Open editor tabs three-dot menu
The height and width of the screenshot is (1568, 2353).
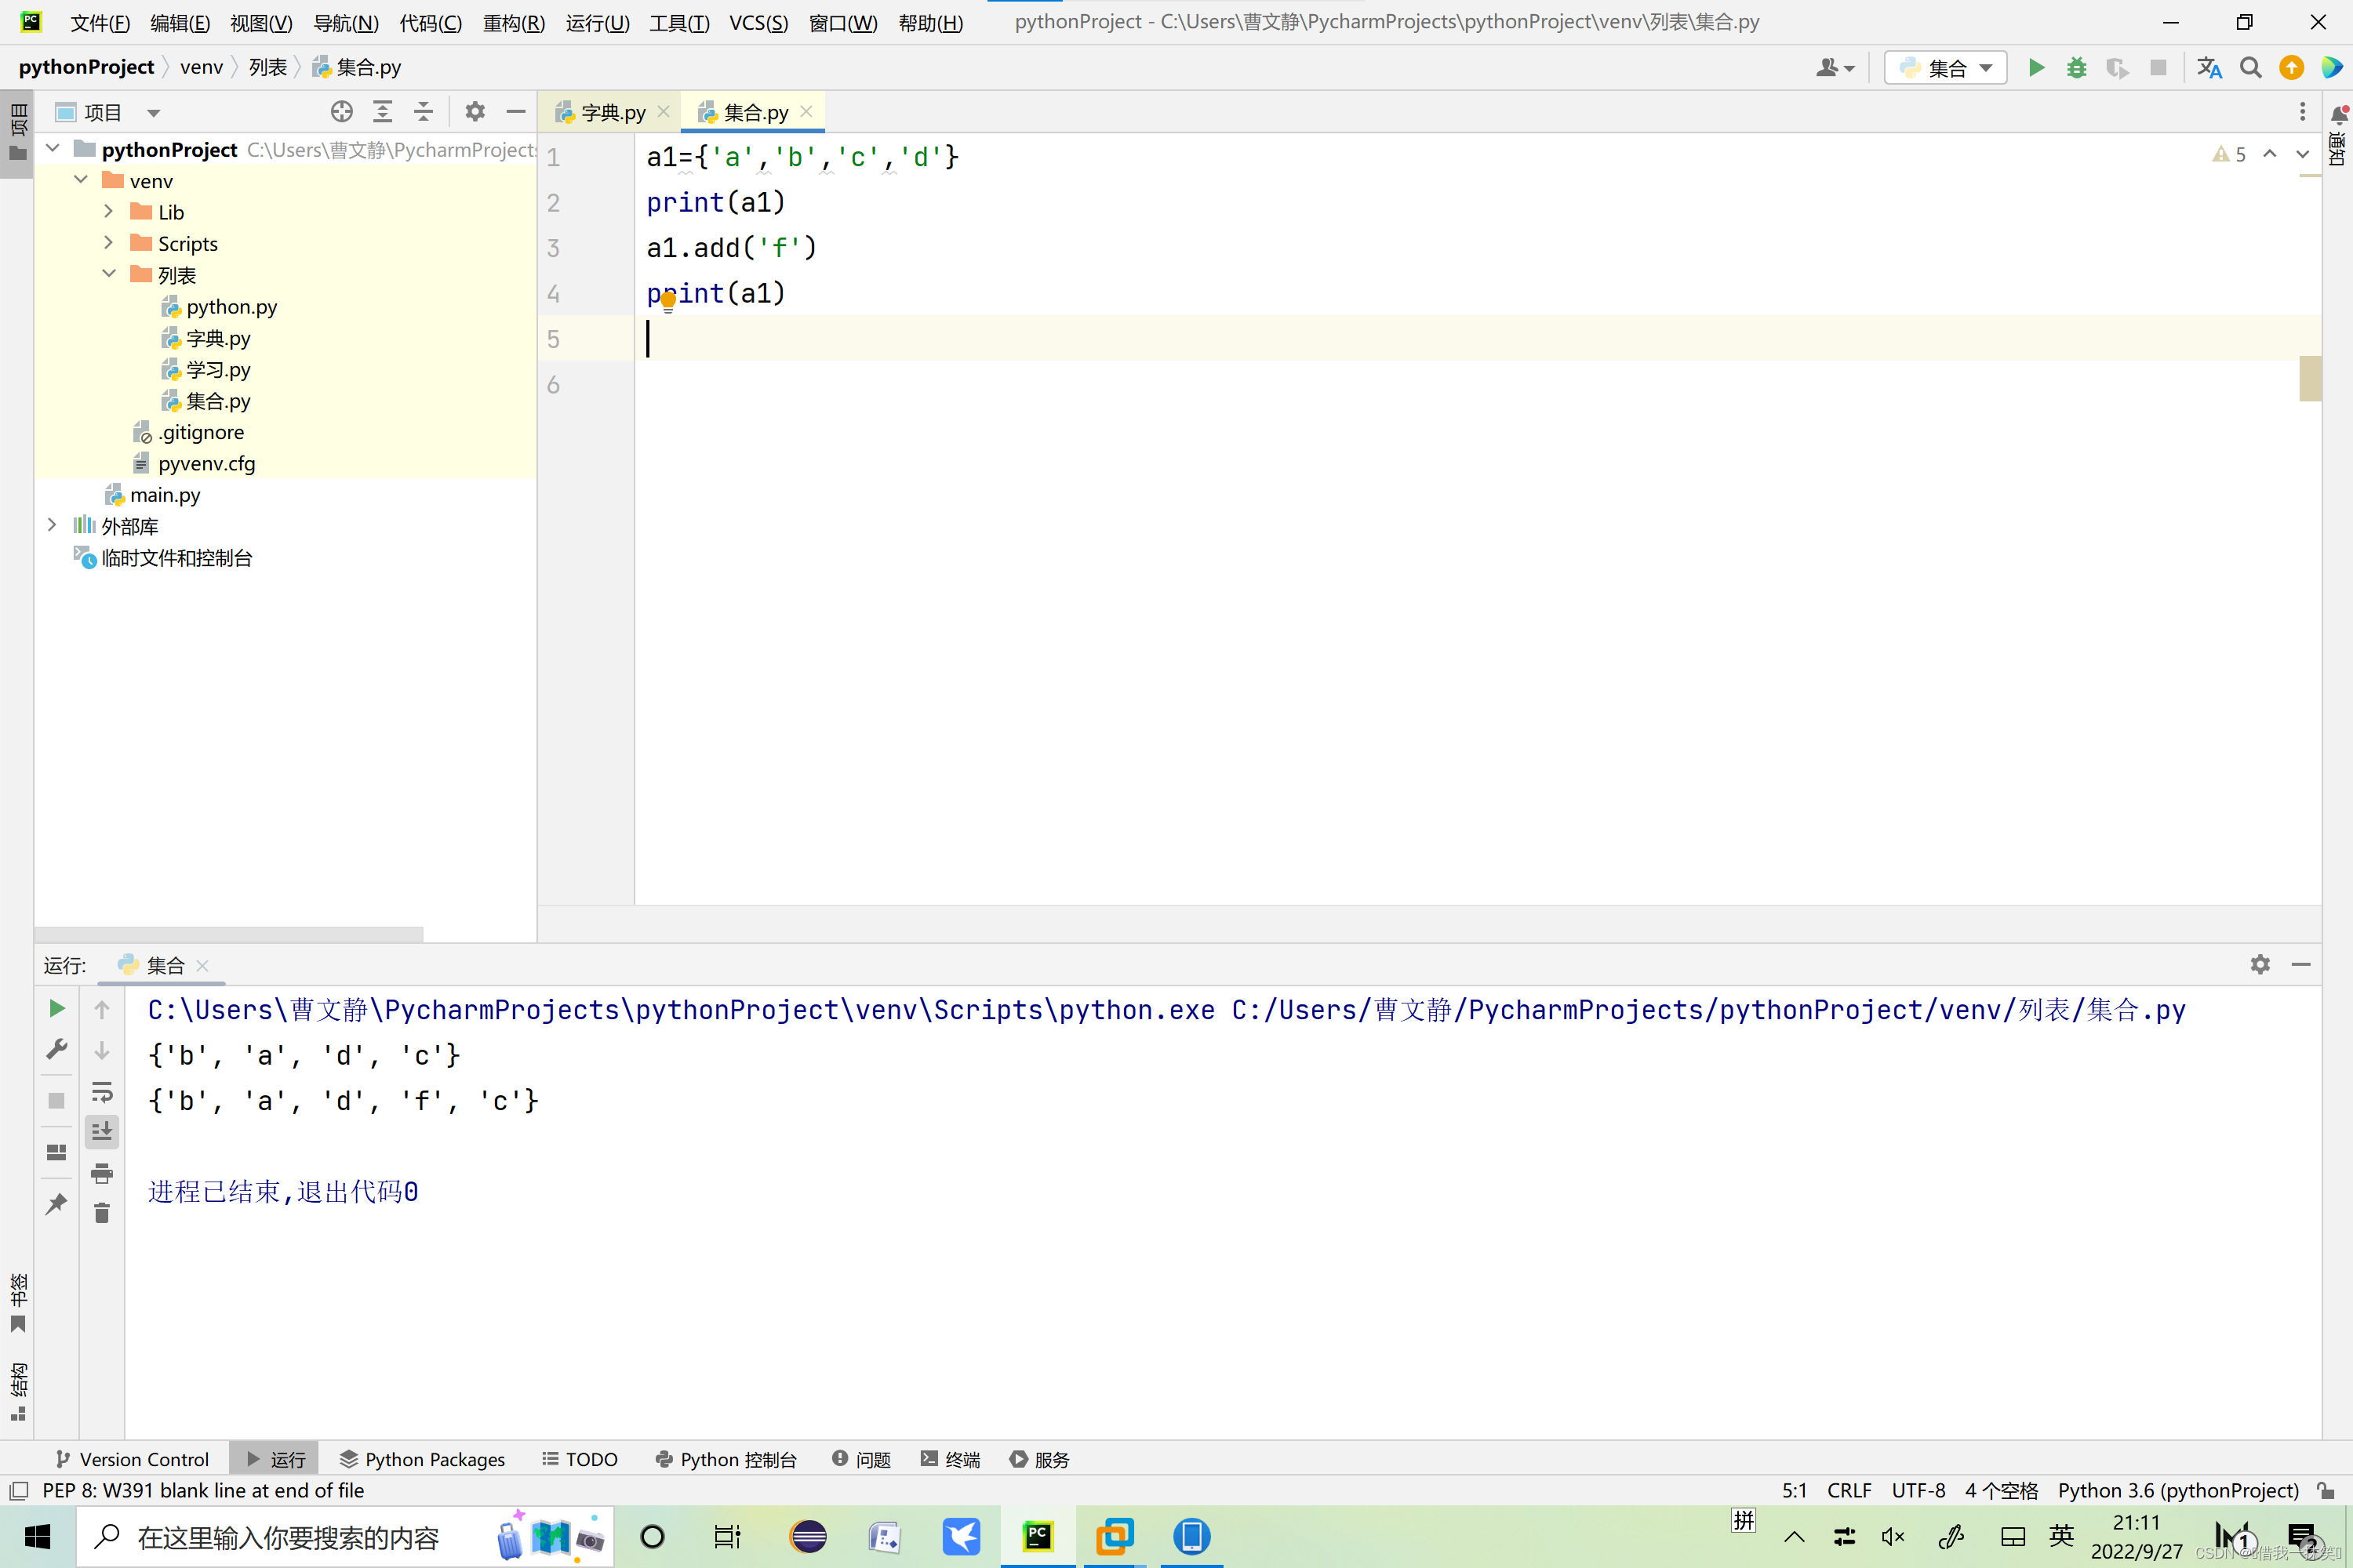(x=2302, y=111)
